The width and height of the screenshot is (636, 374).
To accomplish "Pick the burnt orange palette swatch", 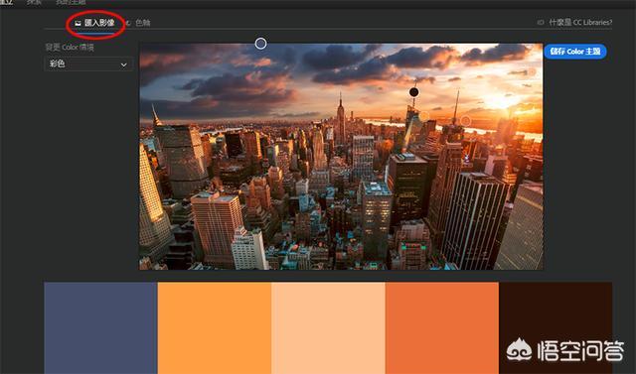I will (442, 327).
